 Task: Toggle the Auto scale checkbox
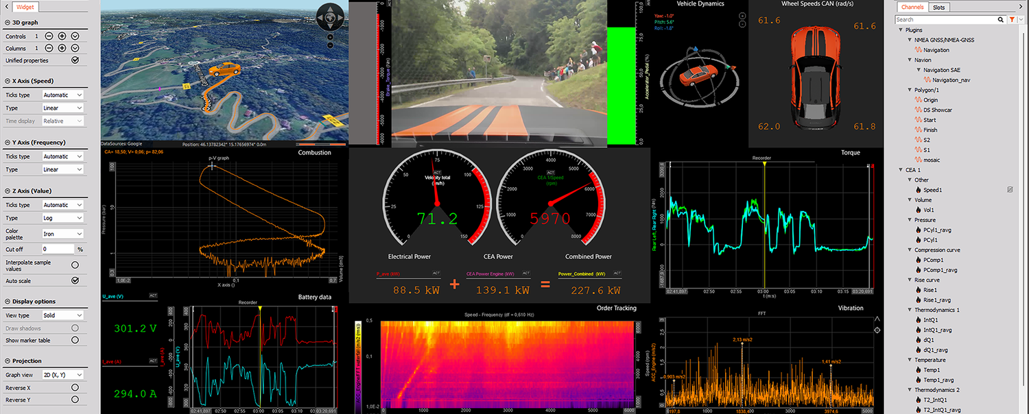click(x=75, y=280)
